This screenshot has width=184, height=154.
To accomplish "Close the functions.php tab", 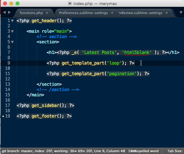I will coord(47,13).
